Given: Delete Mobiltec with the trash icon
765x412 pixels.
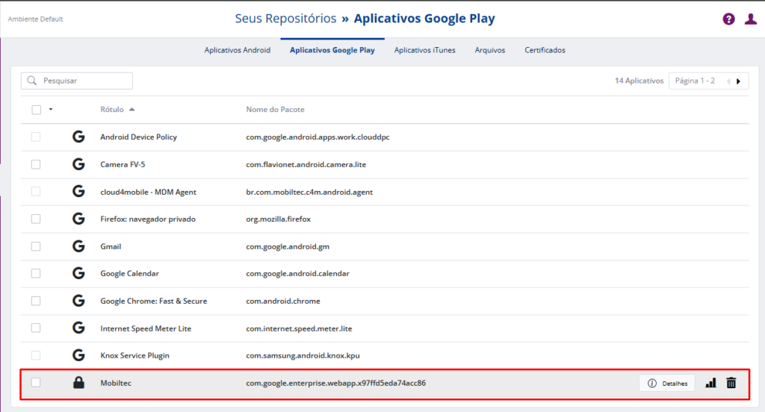Looking at the screenshot, I should coord(731,383).
